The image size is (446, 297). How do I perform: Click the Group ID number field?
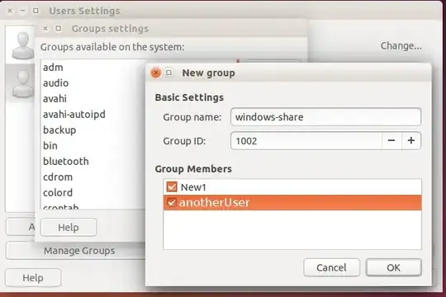(x=306, y=141)
